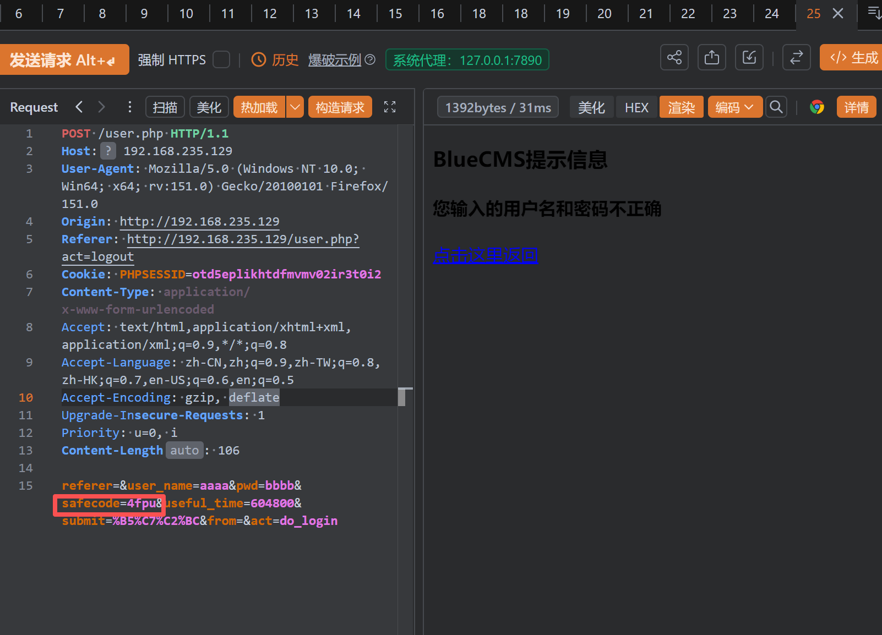Open the 详情 details button

click(x=857, y=107)
